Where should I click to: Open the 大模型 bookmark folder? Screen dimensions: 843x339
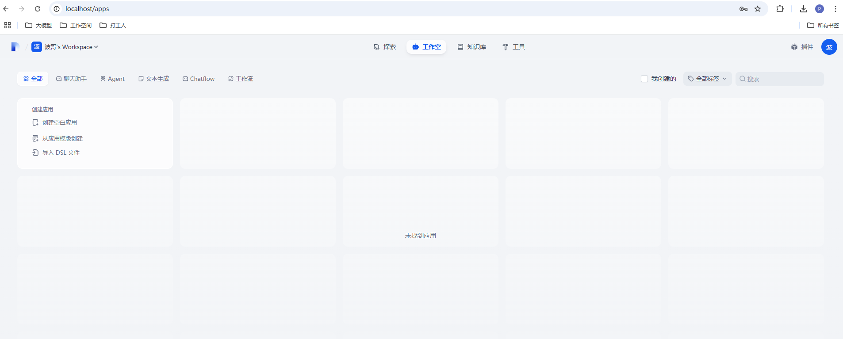click(38, 25)
